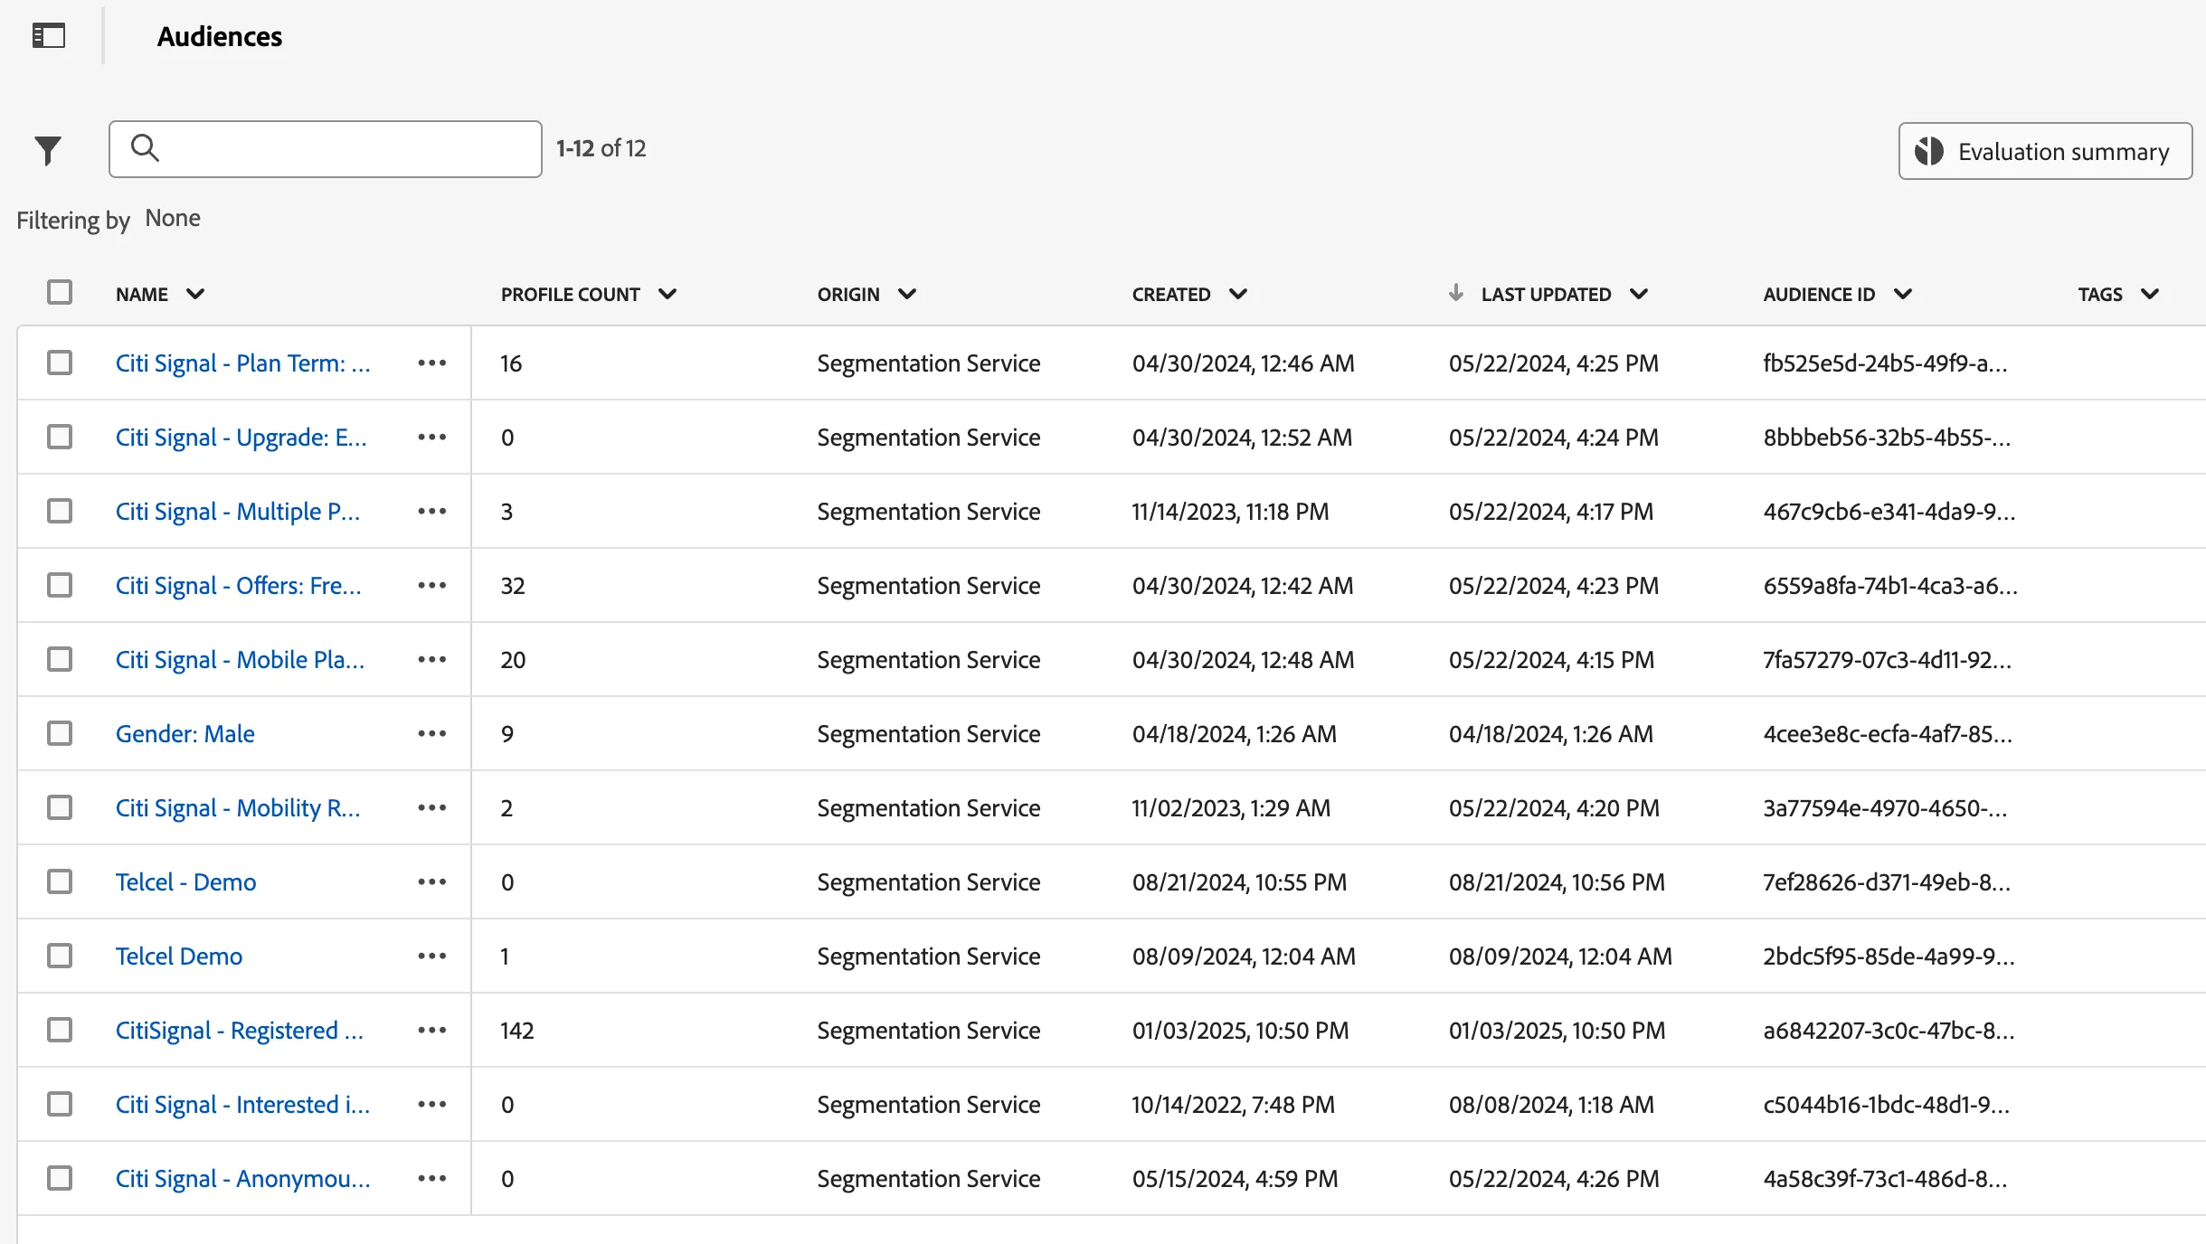Open the Gender: Male audience link
The width and height of the screenshot is (2206, 1244).
point(185,734)
